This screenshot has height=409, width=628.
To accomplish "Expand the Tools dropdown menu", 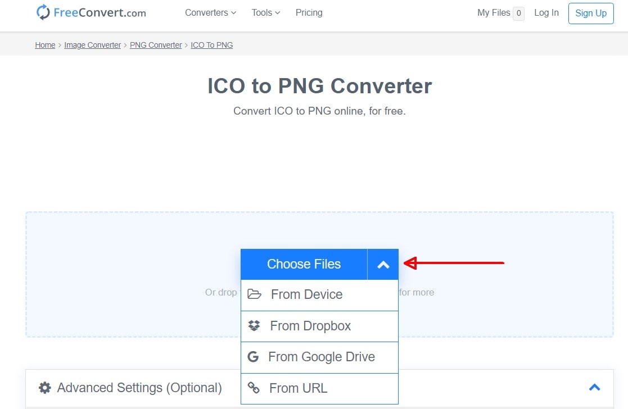I will (x=265, y=12).
